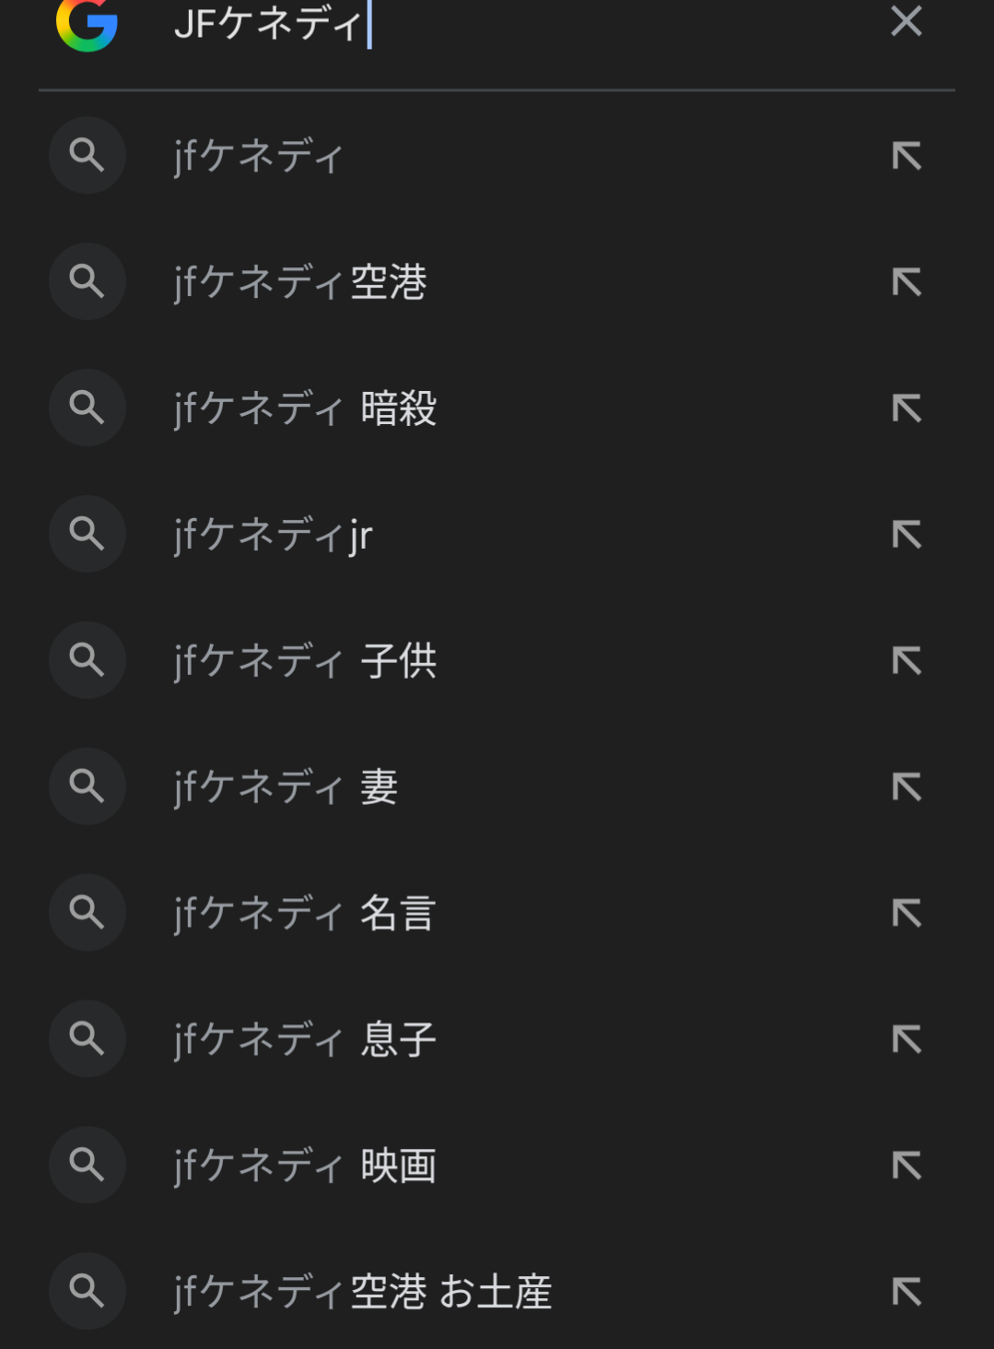This screenshot has width=994, height=1349.
Task: Tap the arrow icon for jfケネディ 妻
Action: click(x=906, y=787)
